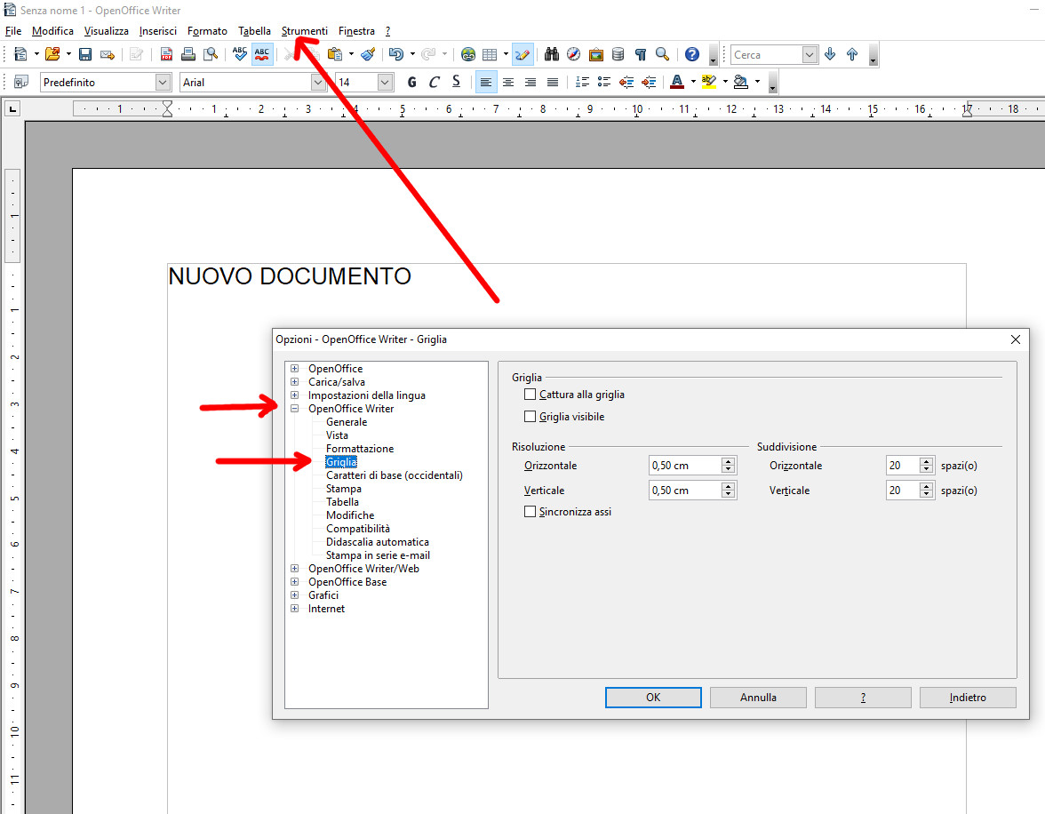Click the Annulla button
1045x814 pixels.
(x=758, y=698)
